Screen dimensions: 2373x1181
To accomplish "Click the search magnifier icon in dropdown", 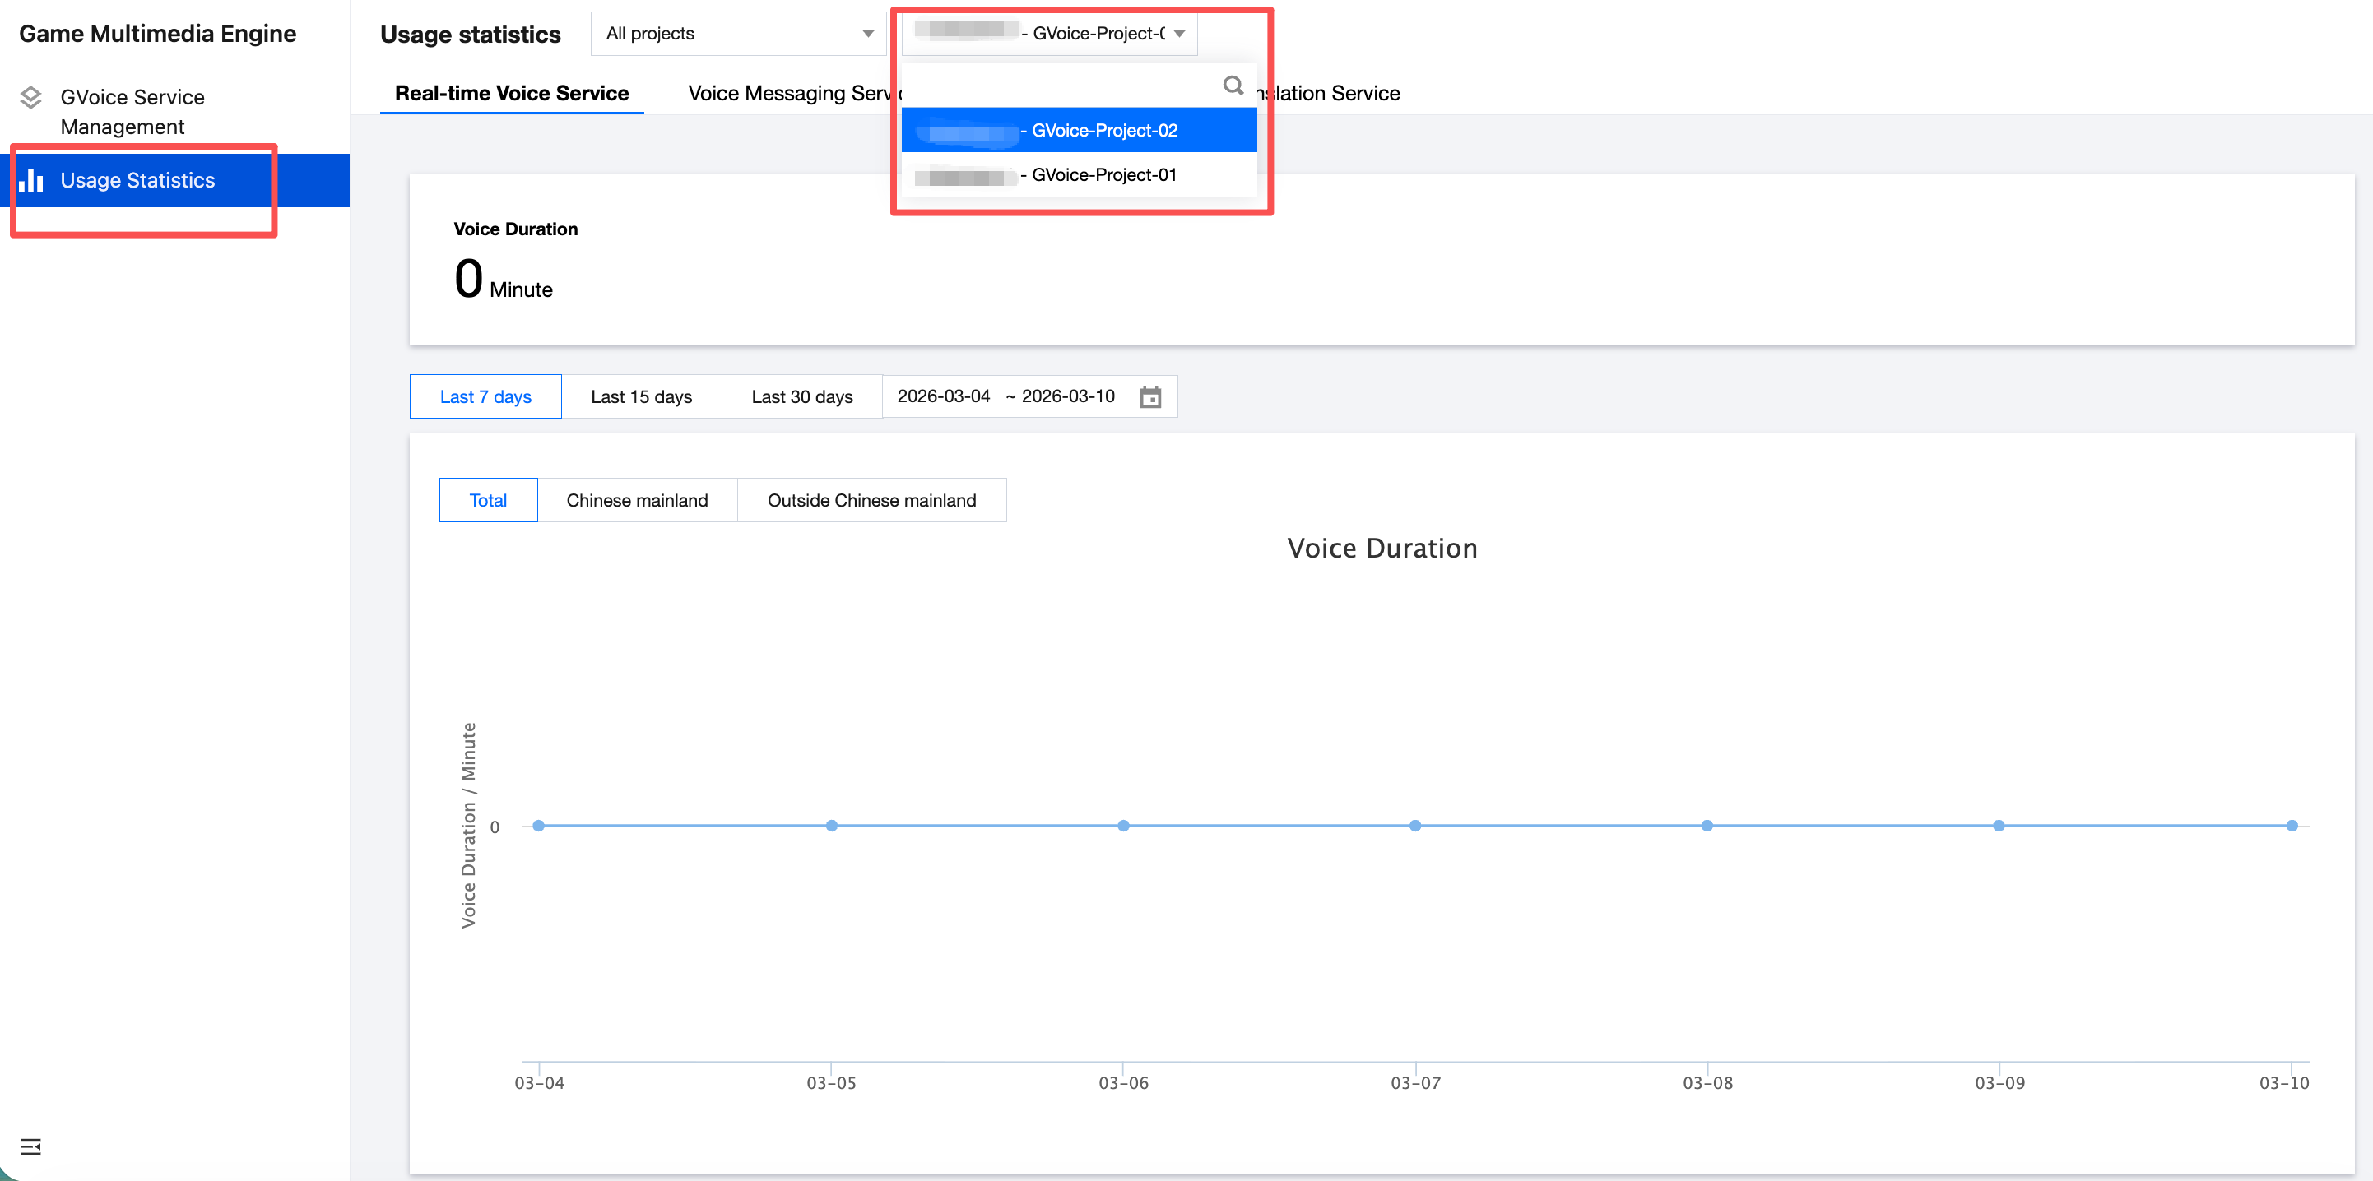I will point(1233,86).
